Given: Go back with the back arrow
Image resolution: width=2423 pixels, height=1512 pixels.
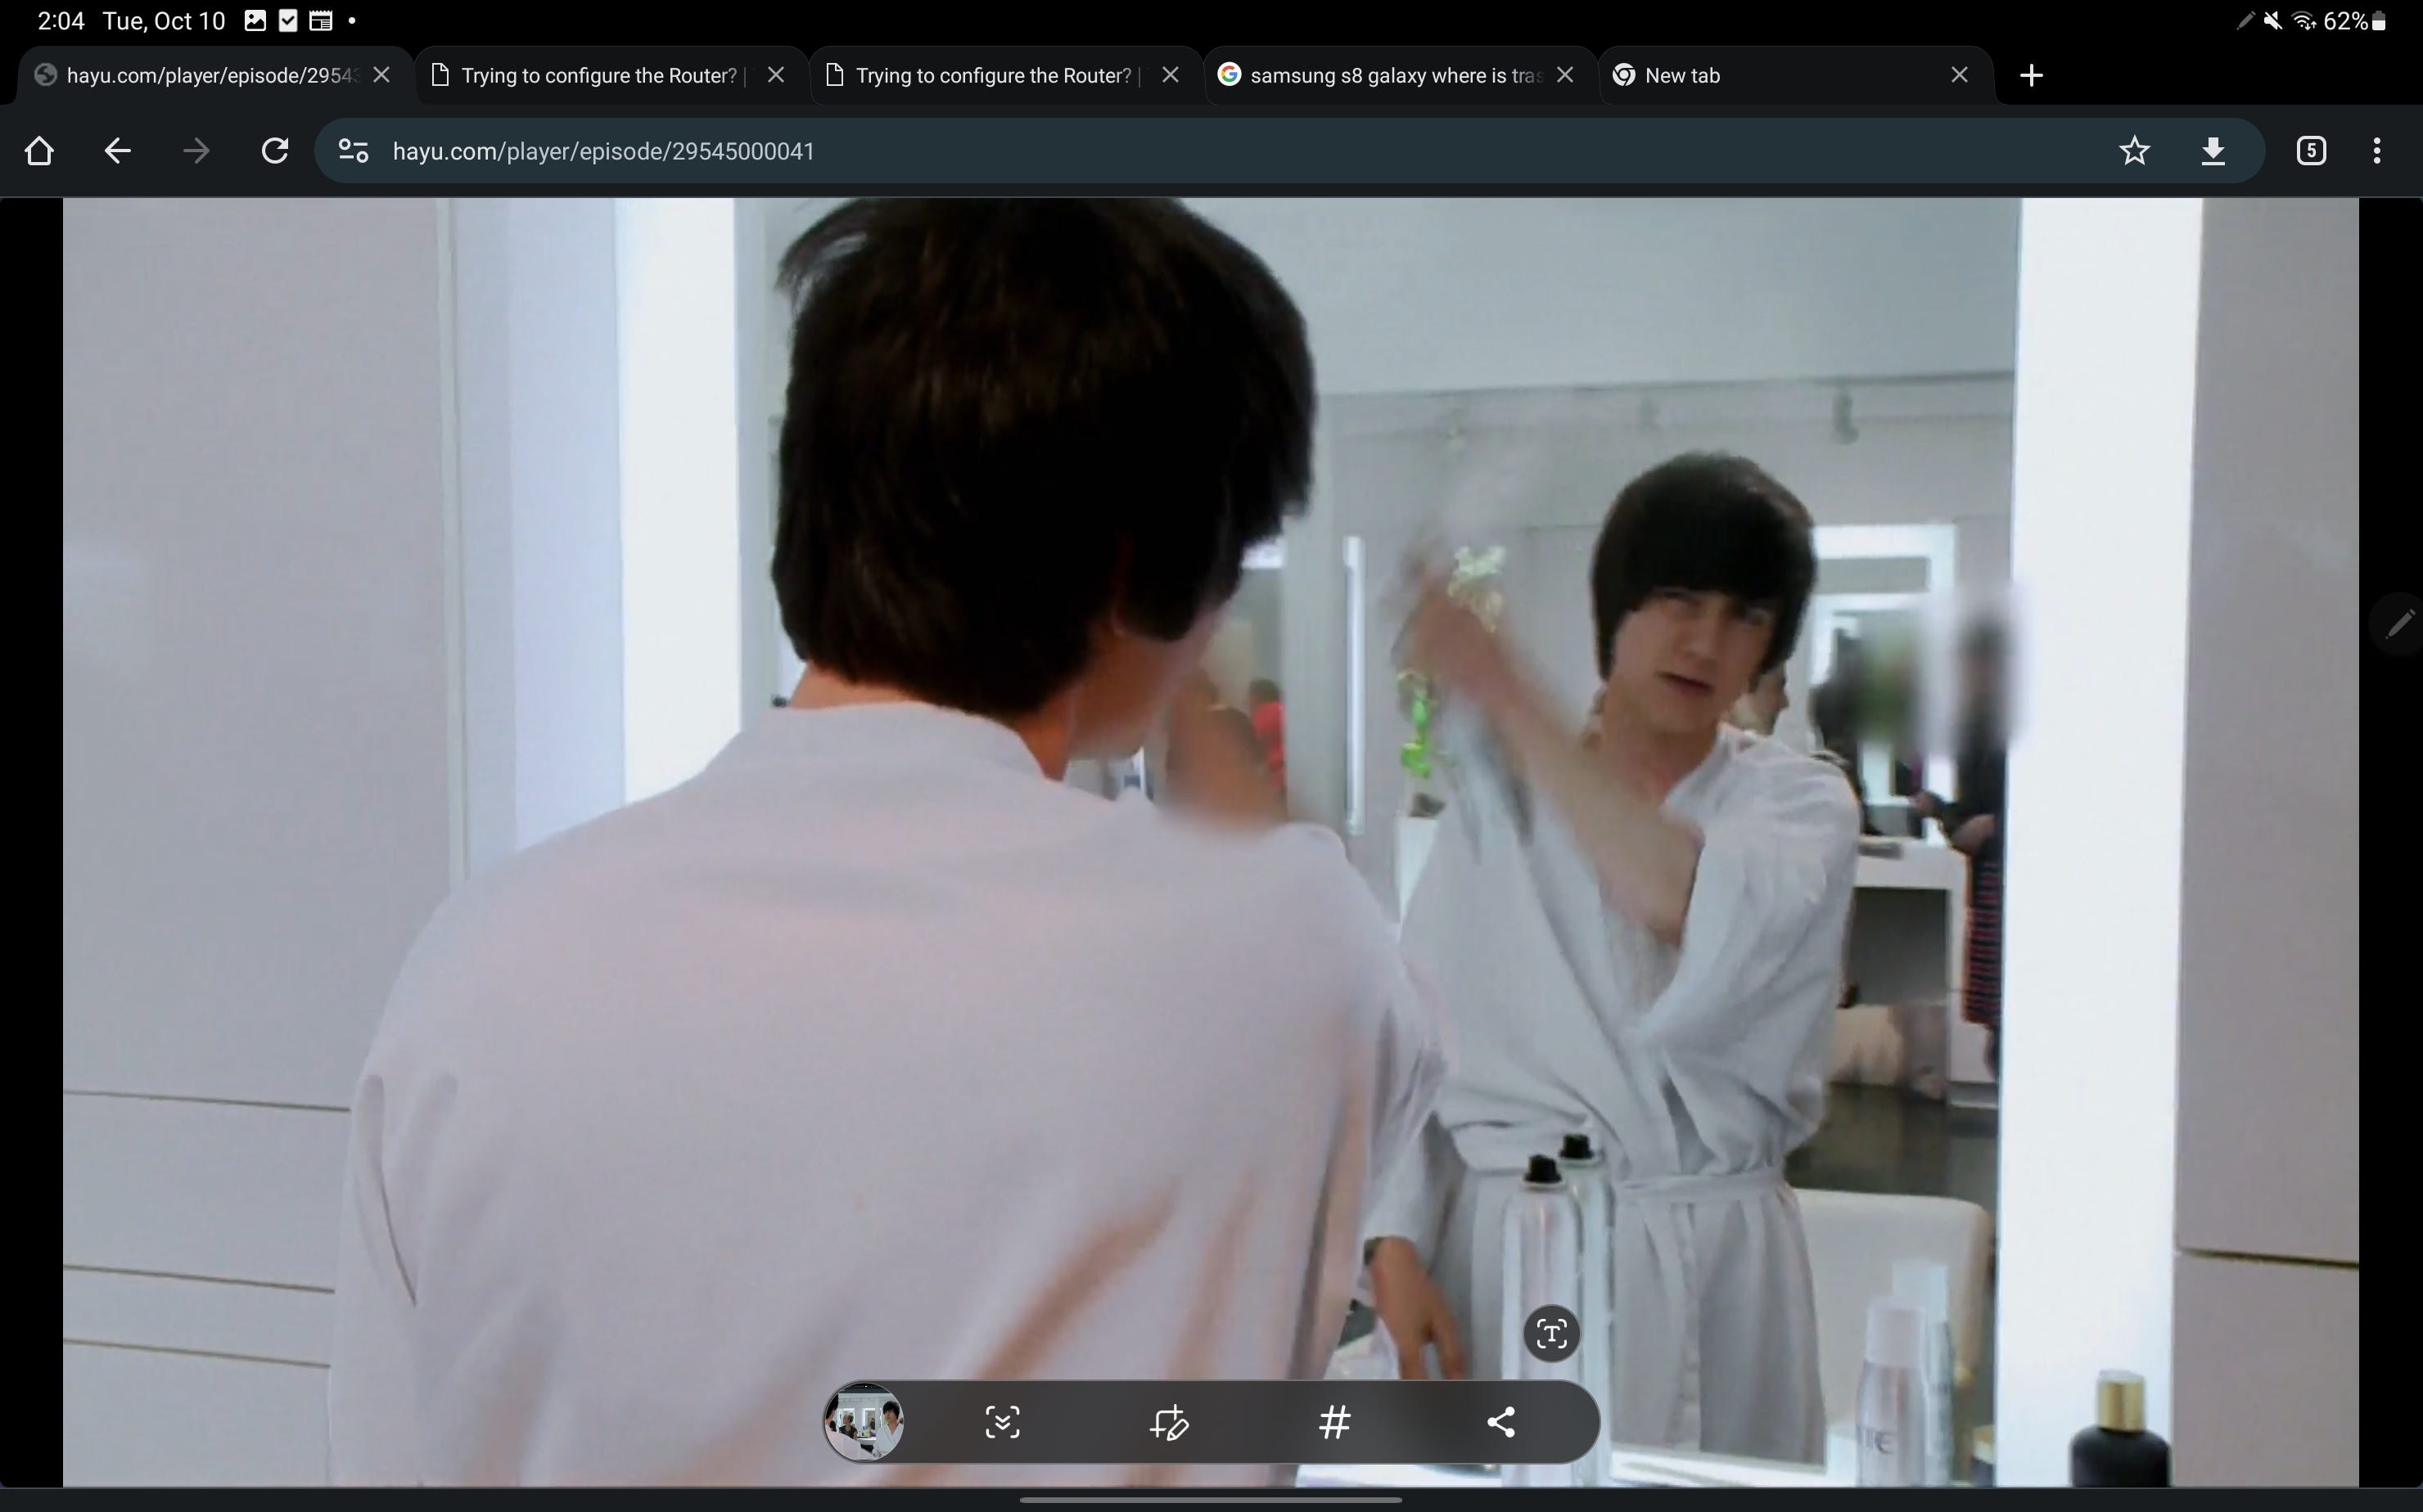Looking at the screenshot, I should click(117, 151).
